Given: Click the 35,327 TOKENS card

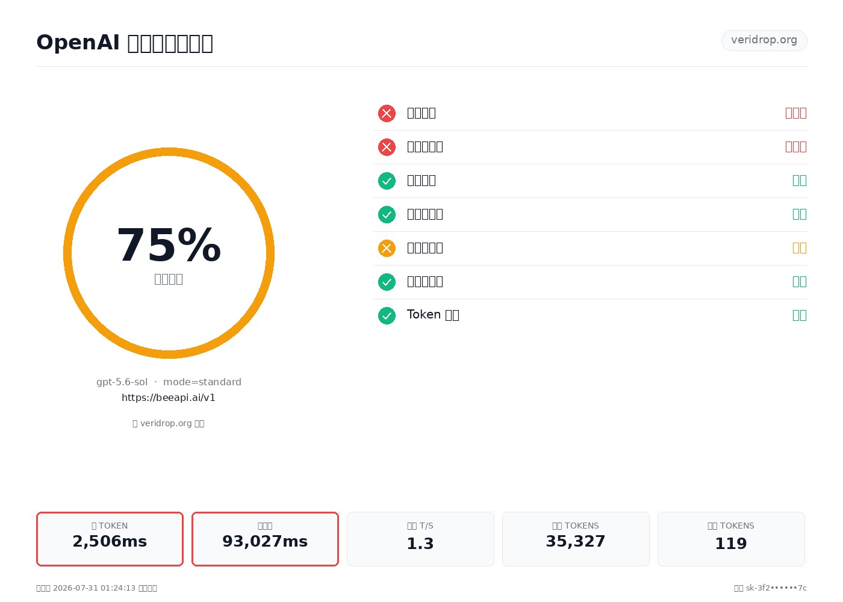Looking at the screenshot, I should coord(576,539).
